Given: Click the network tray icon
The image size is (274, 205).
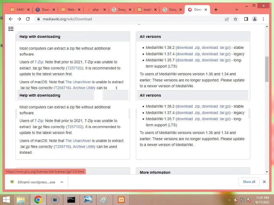Looking at the screenshot, I should [x=242, y=200].
